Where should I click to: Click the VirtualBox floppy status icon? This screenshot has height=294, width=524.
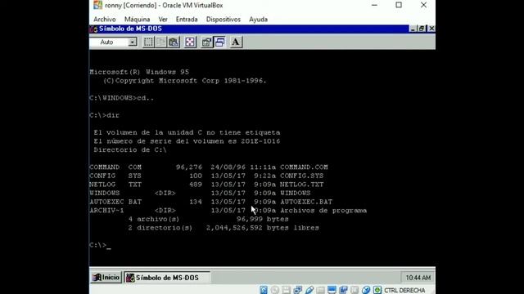click(286, 290)
